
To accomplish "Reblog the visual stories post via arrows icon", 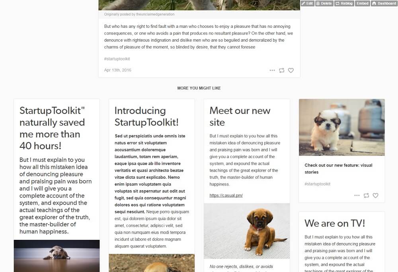I will [x=366, y=195].
